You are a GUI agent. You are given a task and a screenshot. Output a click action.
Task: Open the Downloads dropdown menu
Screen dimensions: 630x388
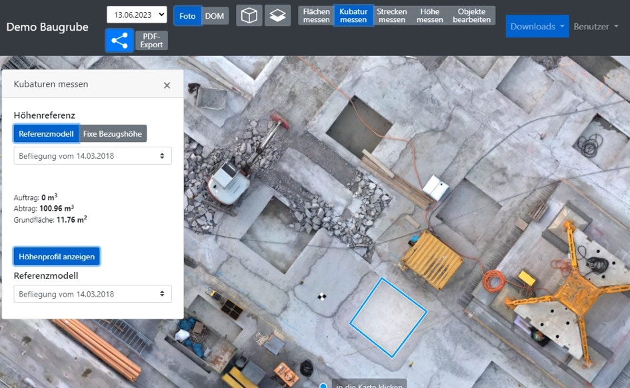tap(537, 26)
